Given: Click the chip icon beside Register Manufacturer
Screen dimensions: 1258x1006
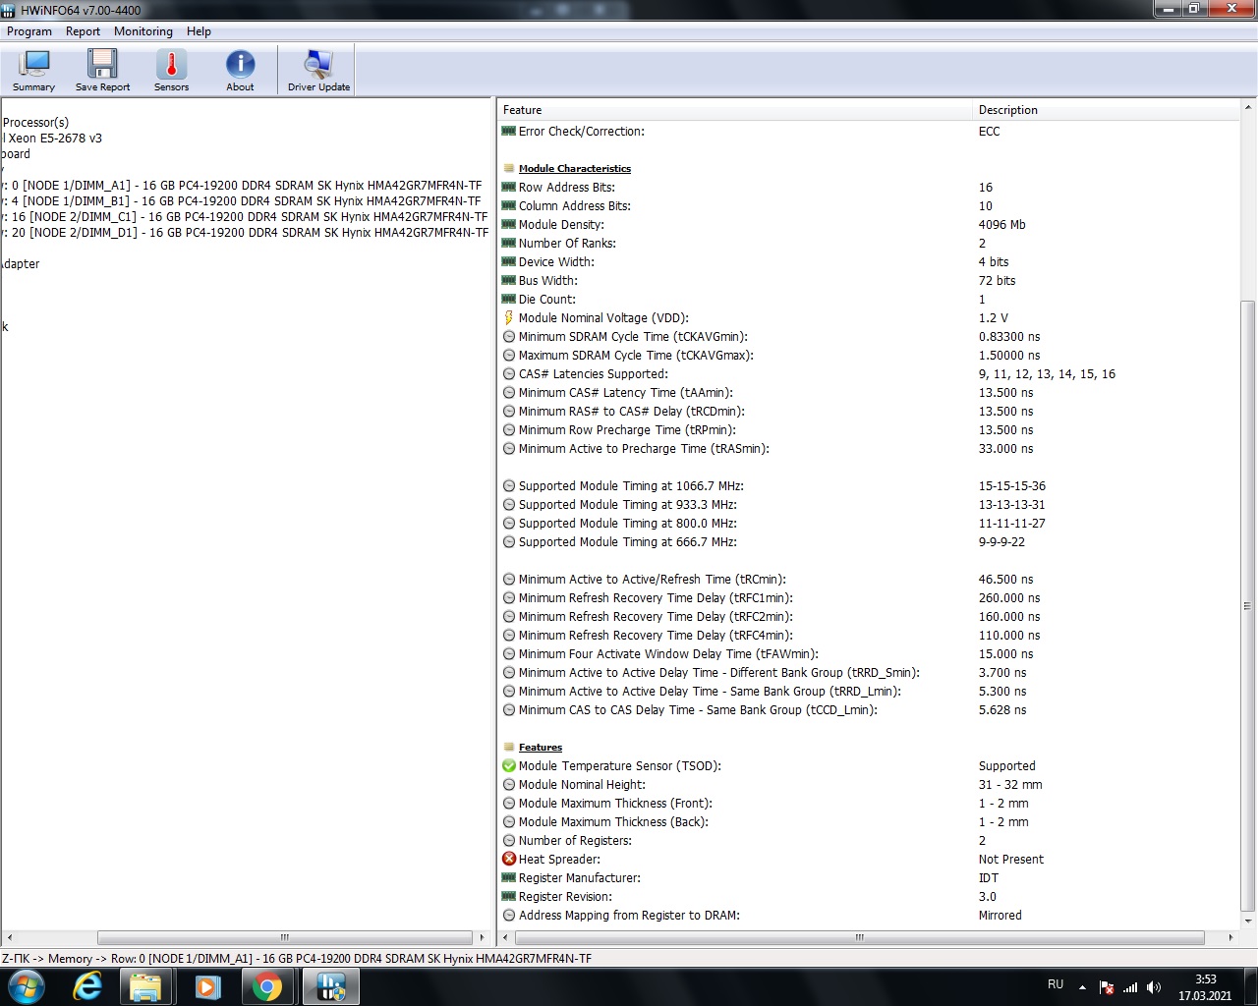Looking at the screenshot, I should click(509, 878).
